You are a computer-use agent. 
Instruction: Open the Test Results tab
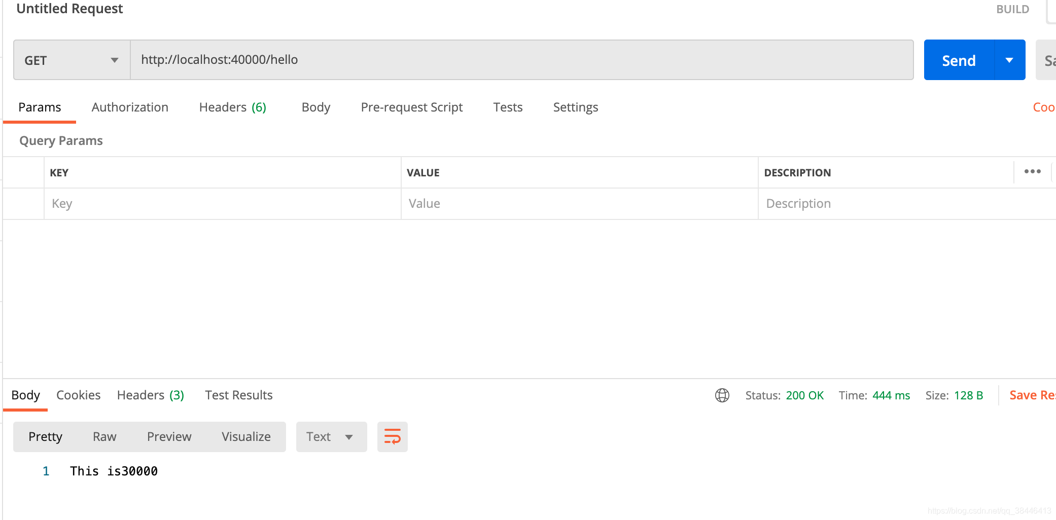pyautogui.click(x=239, y=395)
